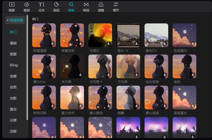212x140 pixels.
Task: Preview the 关月亮 effect thumbnail
Action: pyautogui.click(x=72, y=66)
